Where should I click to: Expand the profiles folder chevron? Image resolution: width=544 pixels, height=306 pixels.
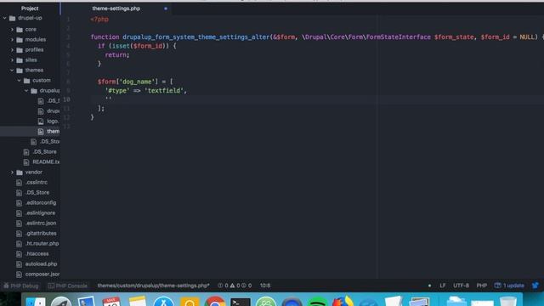tap(12, 49)
